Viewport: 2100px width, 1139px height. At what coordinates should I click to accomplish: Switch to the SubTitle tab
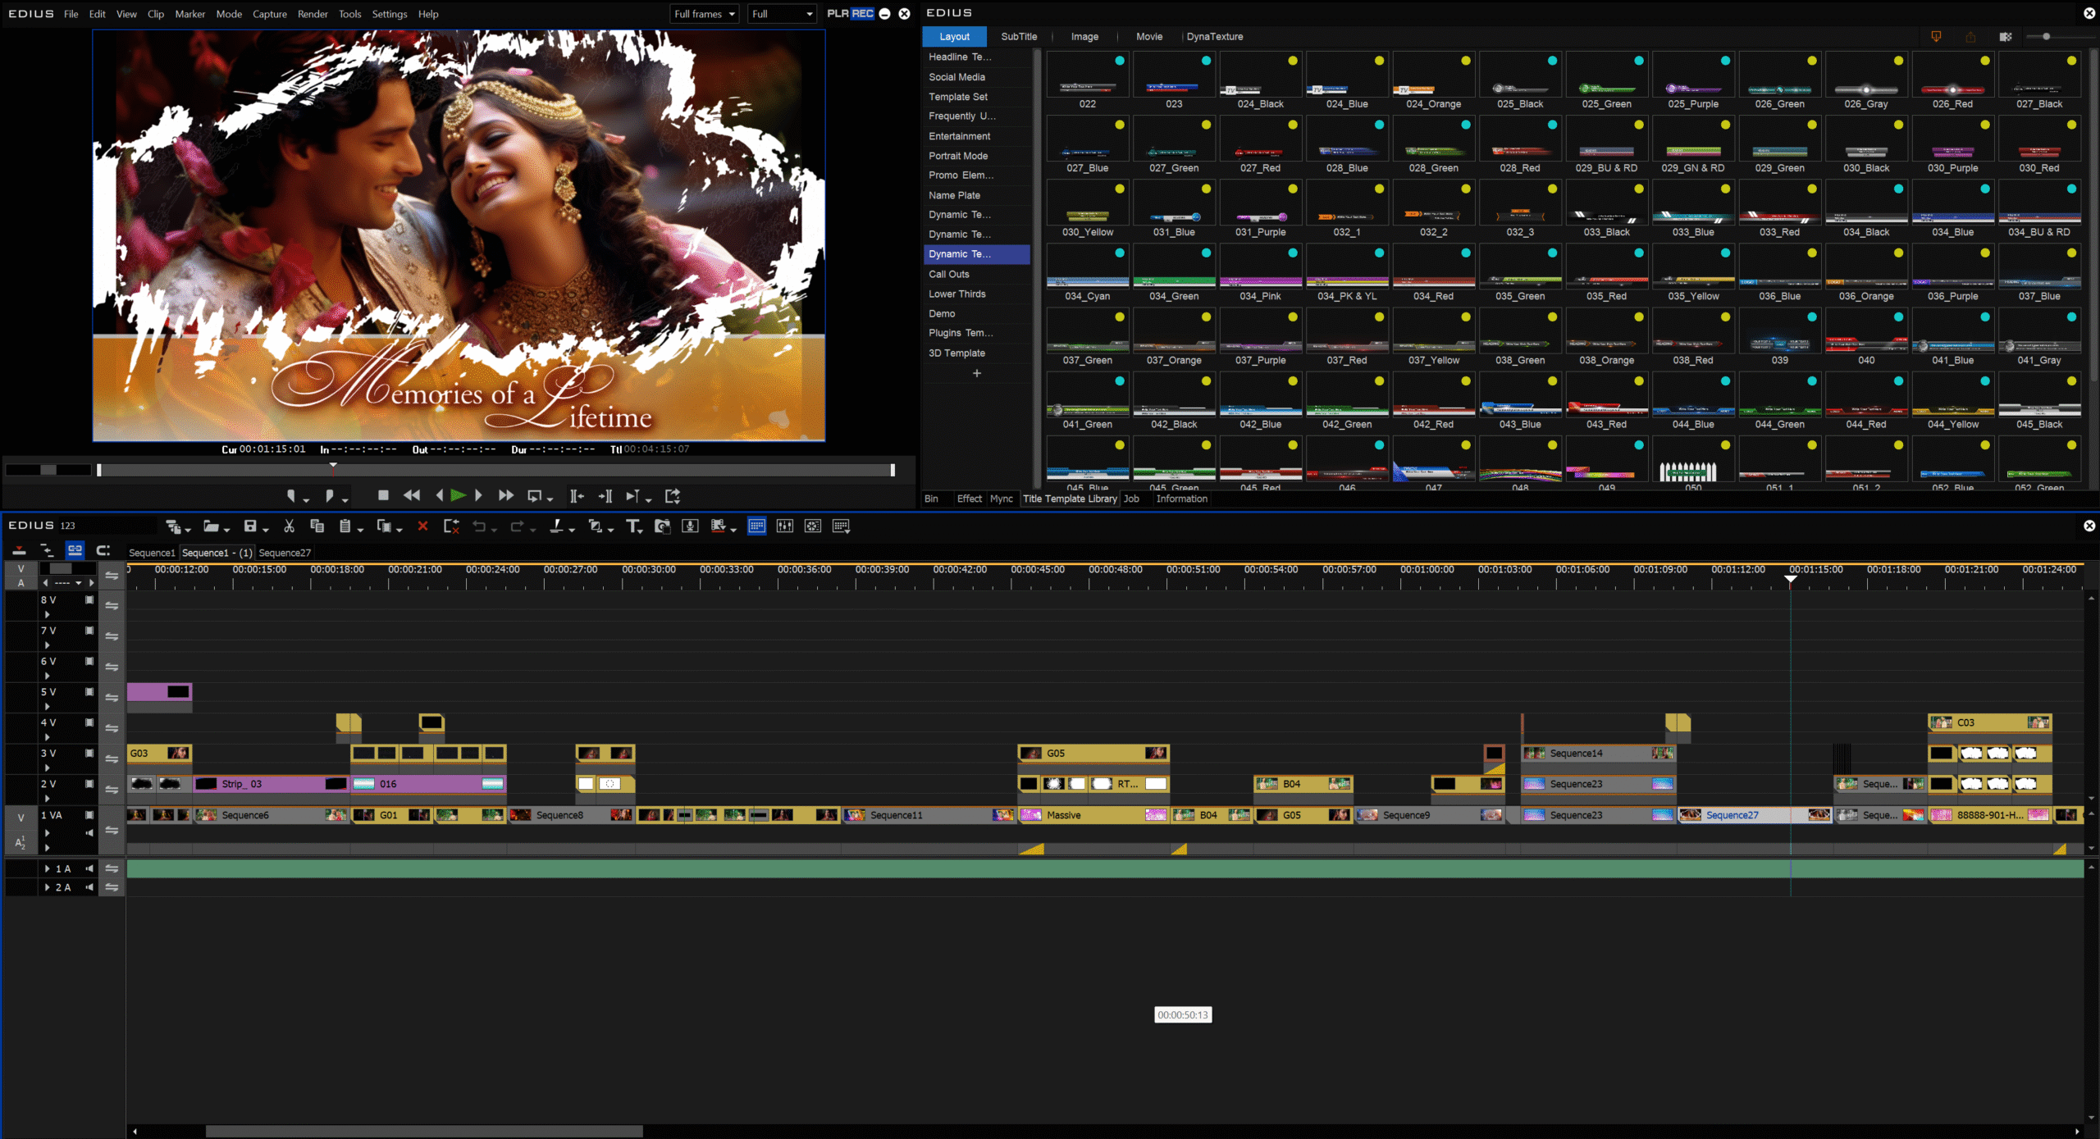pyautogui.click(x=1019, y=37)
